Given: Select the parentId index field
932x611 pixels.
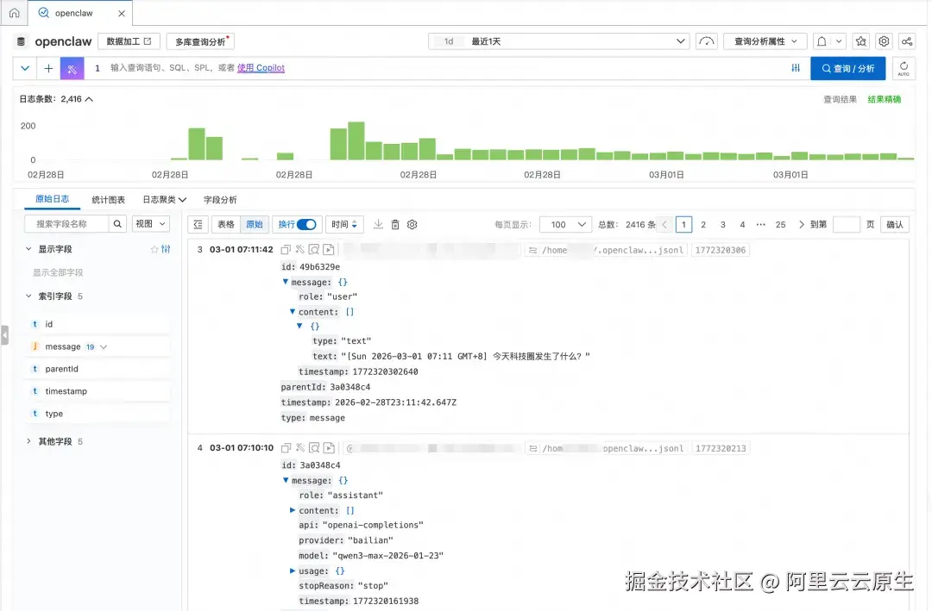Looking at the screenshot, I should coord(98,369).
